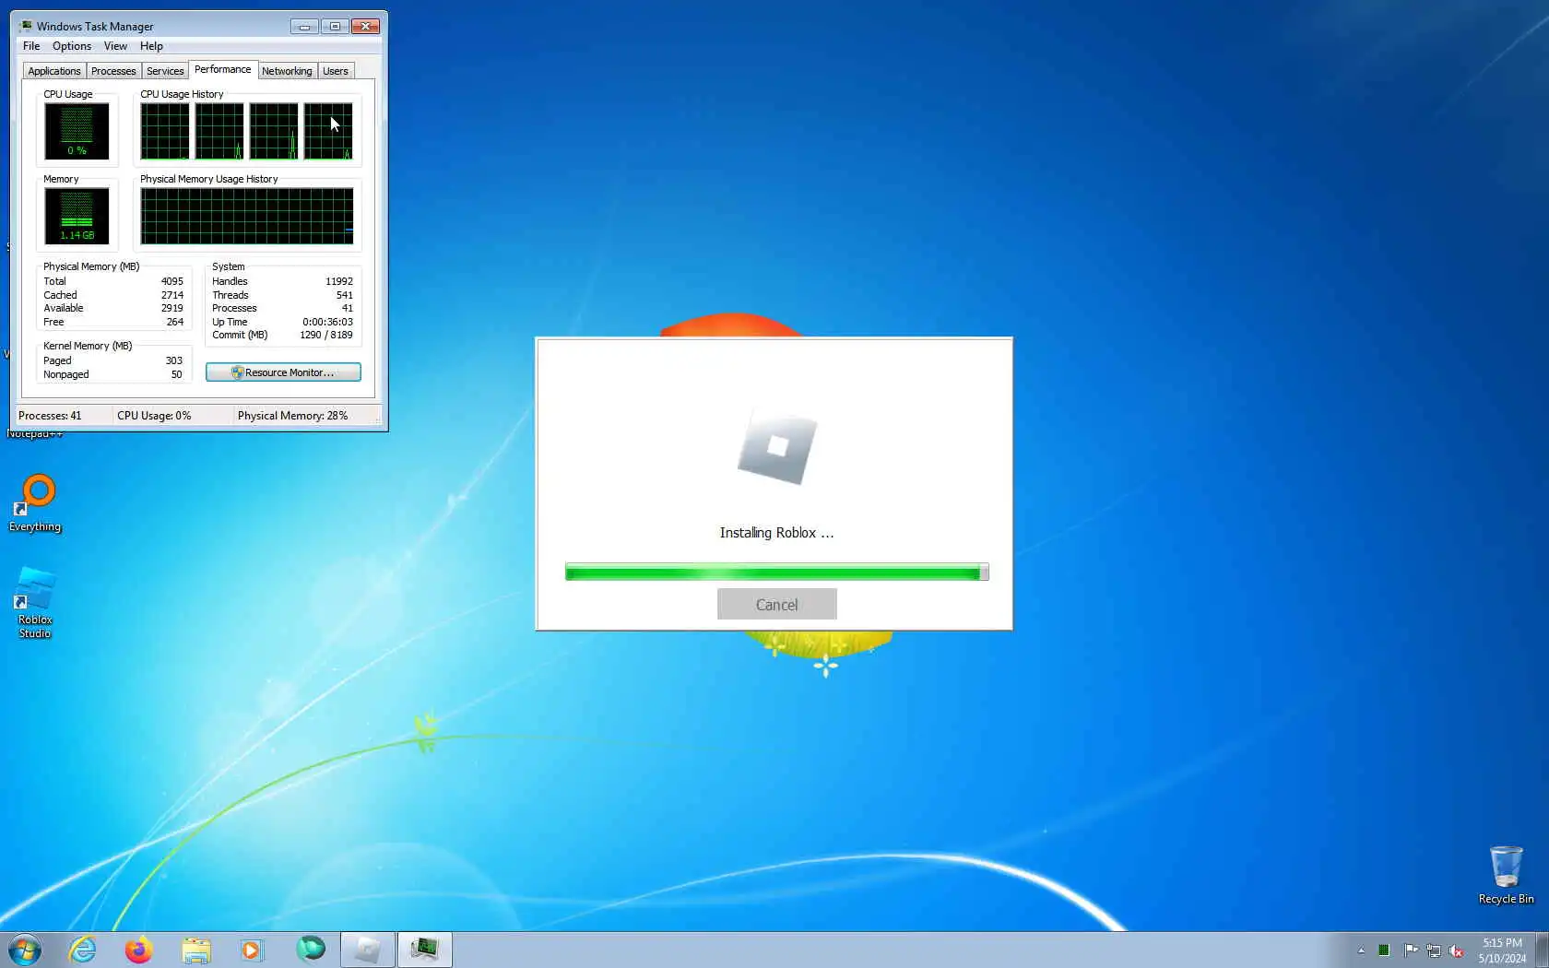Image resolution: width=1549 pixels, height=968 pixels.
Task: Launch Windows Media Player from the taskbar
Action: [252, 950]
